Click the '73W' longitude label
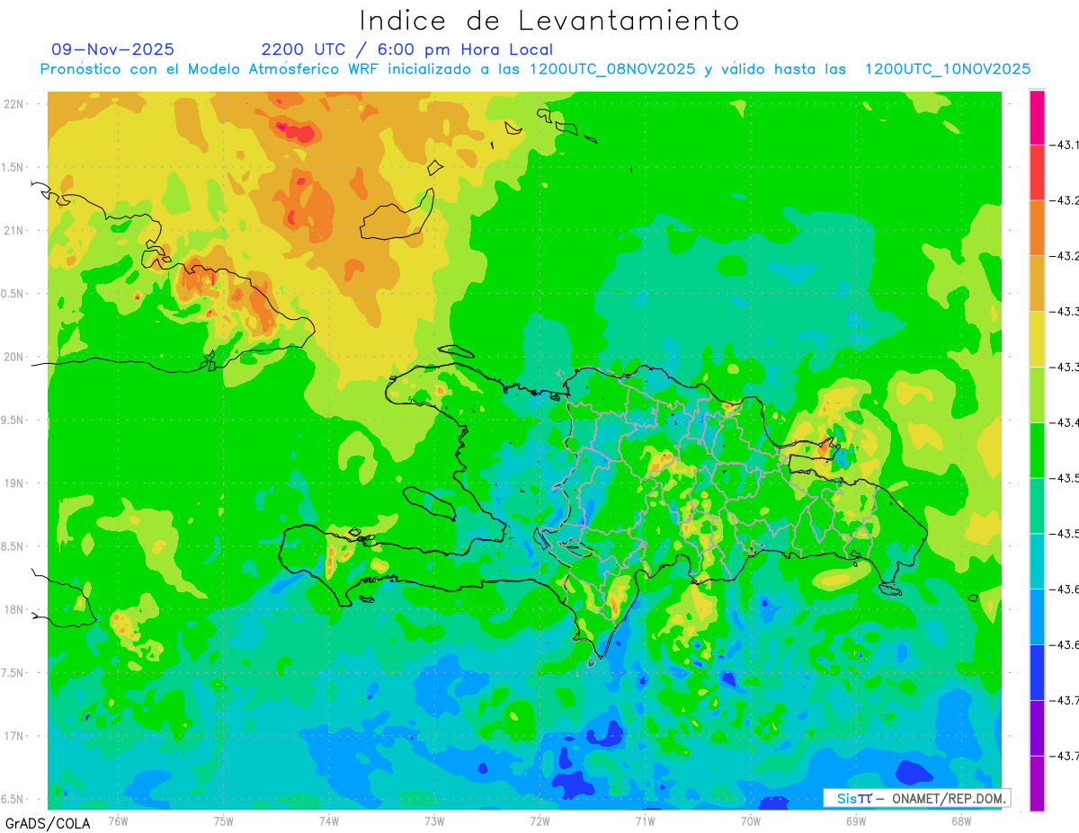The image size is (1079, 833). coord(434,820)
